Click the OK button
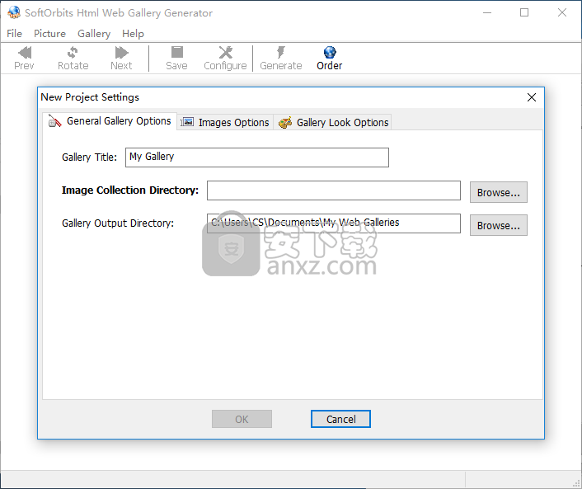 pyautogui.click(x=242, y=419)
